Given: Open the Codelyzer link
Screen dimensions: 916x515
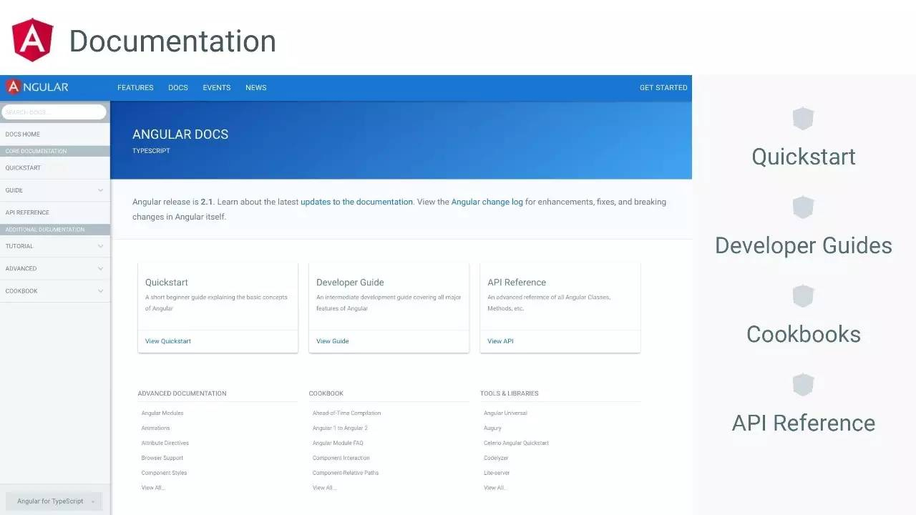Looking at the screenshot, I should click(496, 458).
